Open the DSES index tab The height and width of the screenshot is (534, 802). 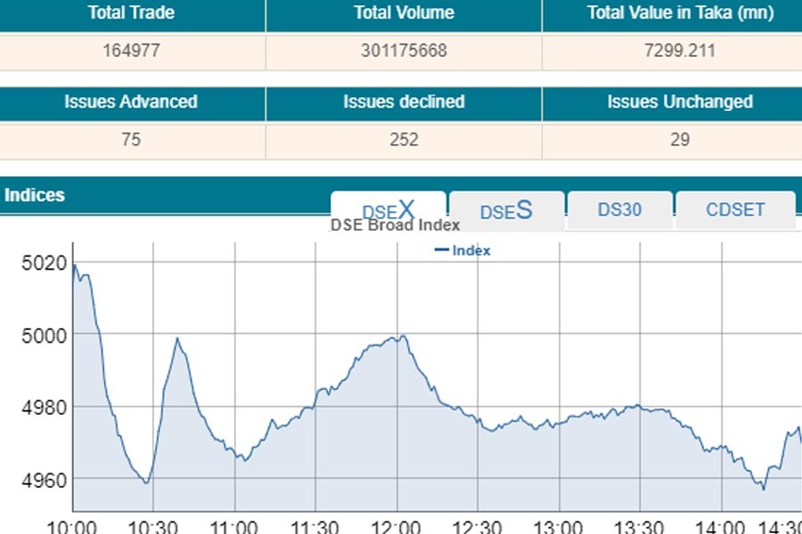(506, 210)
